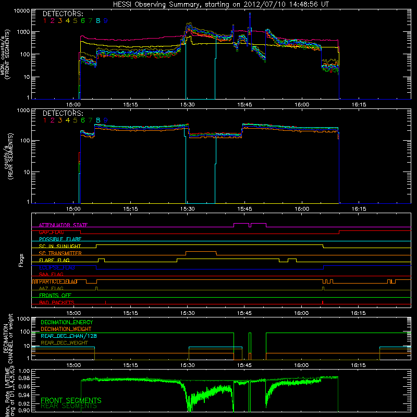
Task: Select blue detector number 9 in the front segments legend
Action: (106, 21)
